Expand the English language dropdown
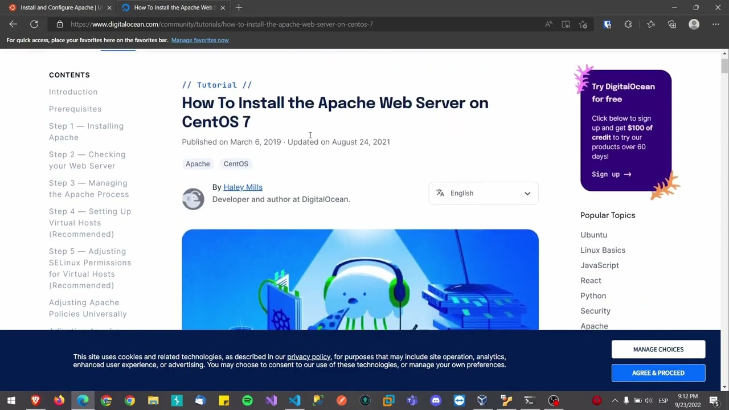729x410 pixels. click(x=483, y=193)
